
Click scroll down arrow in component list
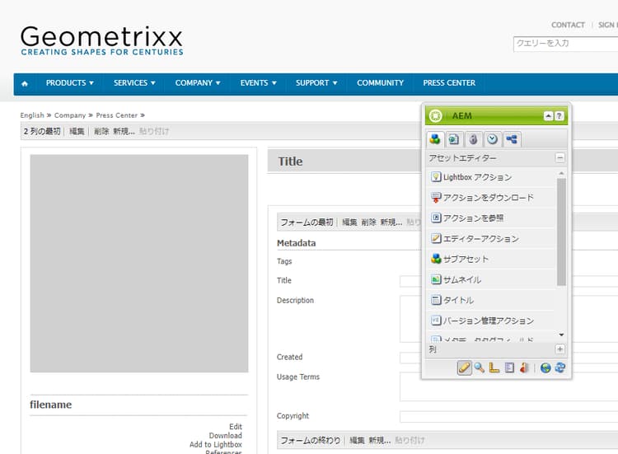tap(561, 335)
